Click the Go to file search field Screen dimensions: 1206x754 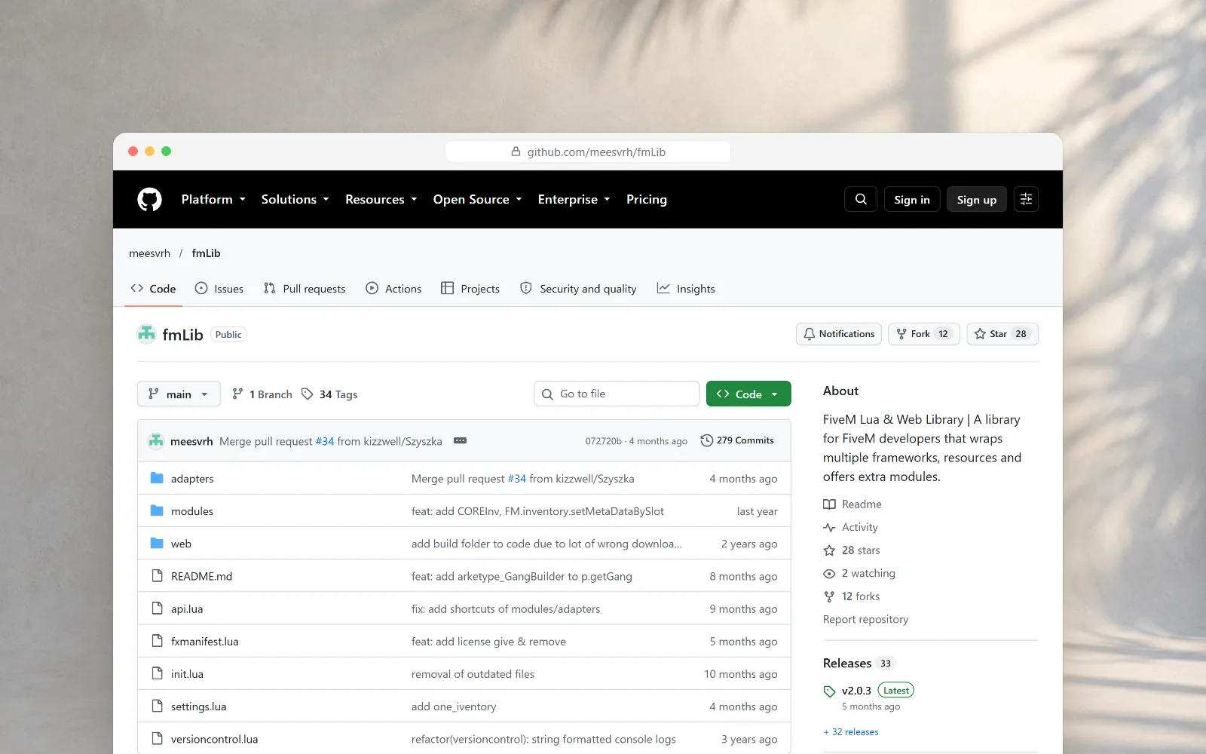(617, 394)
